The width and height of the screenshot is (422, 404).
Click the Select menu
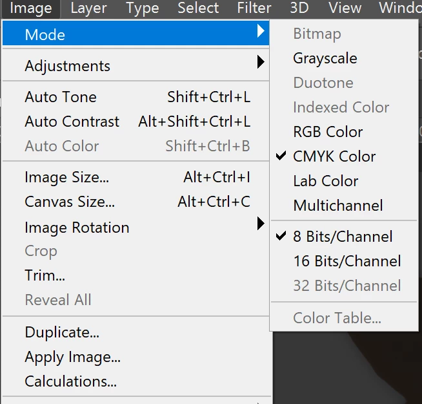pyautogui.click(x=198, y=8)
